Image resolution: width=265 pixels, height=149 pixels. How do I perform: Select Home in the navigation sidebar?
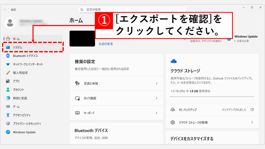click(x=16, y=39)
